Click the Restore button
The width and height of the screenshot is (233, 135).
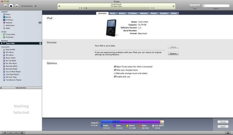173,54
